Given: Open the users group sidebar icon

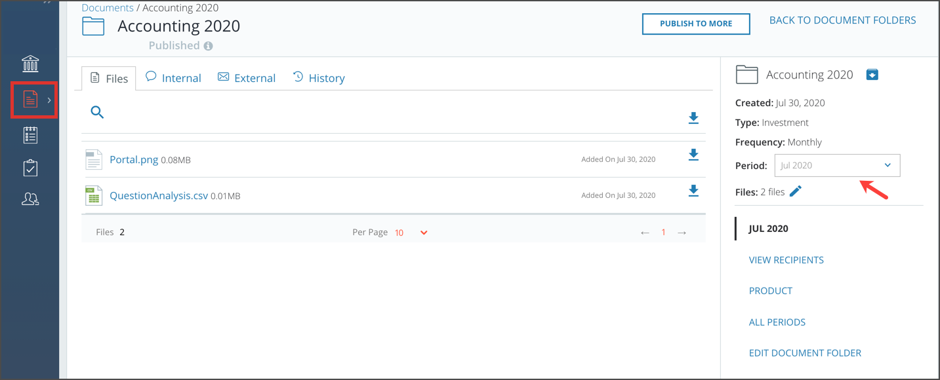Looking at the screenshot, I should click(x=30, y=200).
